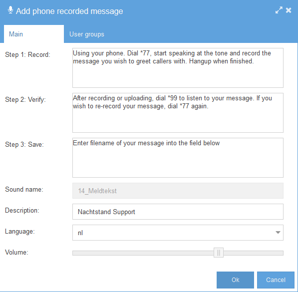Expand the Language list via its down arrow
The width and height of the screenshot is (298, 292).
pos(278,233)
